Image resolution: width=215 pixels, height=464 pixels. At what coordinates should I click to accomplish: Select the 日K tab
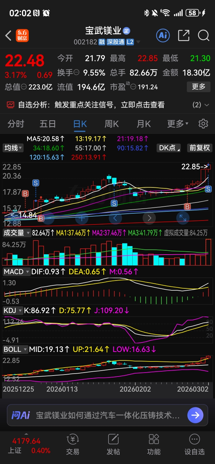pyautogui.click(x=80, y=124)
